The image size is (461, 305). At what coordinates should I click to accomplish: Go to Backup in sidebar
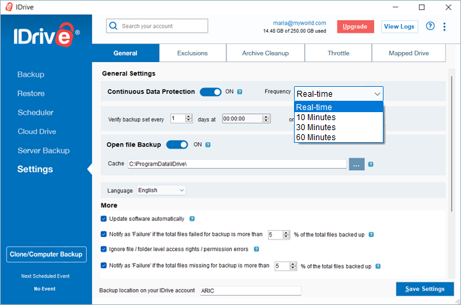[31, 75]
